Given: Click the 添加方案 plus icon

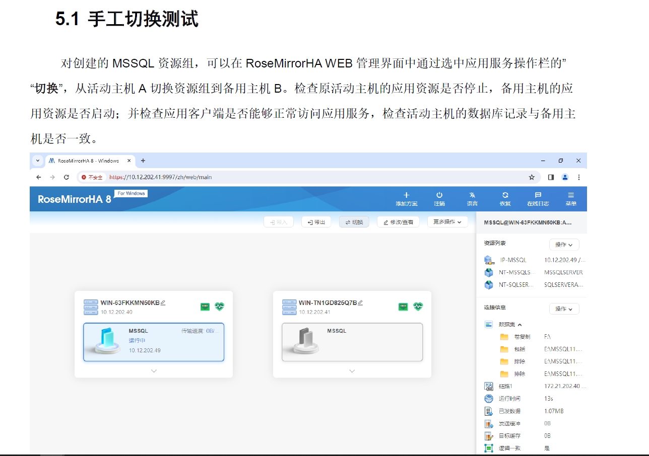Looking at the screenshot, I should point(407,195).
